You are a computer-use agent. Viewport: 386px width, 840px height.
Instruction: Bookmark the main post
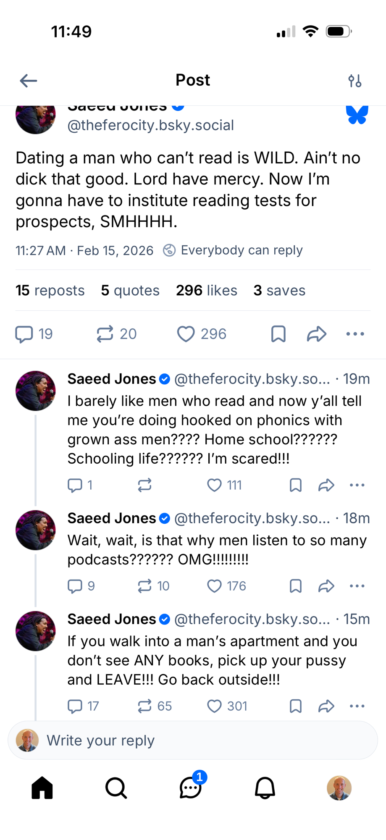point(278,334)
